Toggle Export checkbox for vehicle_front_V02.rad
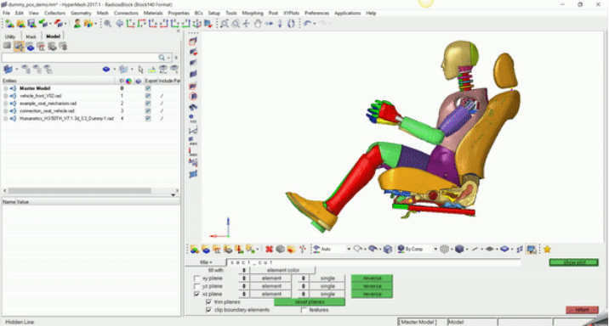The image size is (609, 326). pos(148,96)
